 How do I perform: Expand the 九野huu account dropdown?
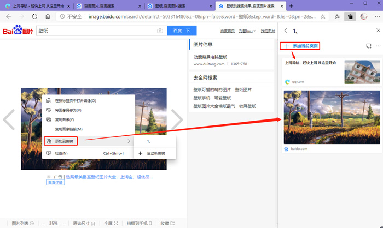[x=246, y=31]
